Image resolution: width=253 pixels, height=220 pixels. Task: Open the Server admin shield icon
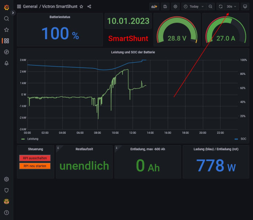(x=6, y=190)
